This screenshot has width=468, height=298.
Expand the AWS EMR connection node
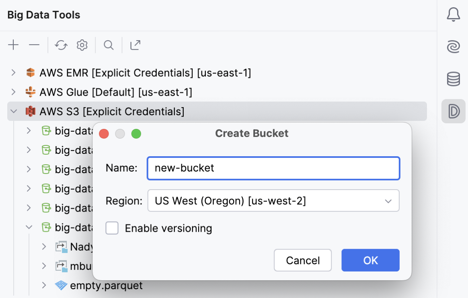click(x=14, y=73)
